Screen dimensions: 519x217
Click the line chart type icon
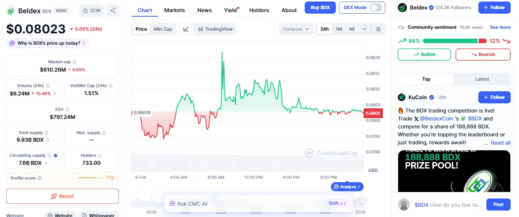[x=186, y=29]
